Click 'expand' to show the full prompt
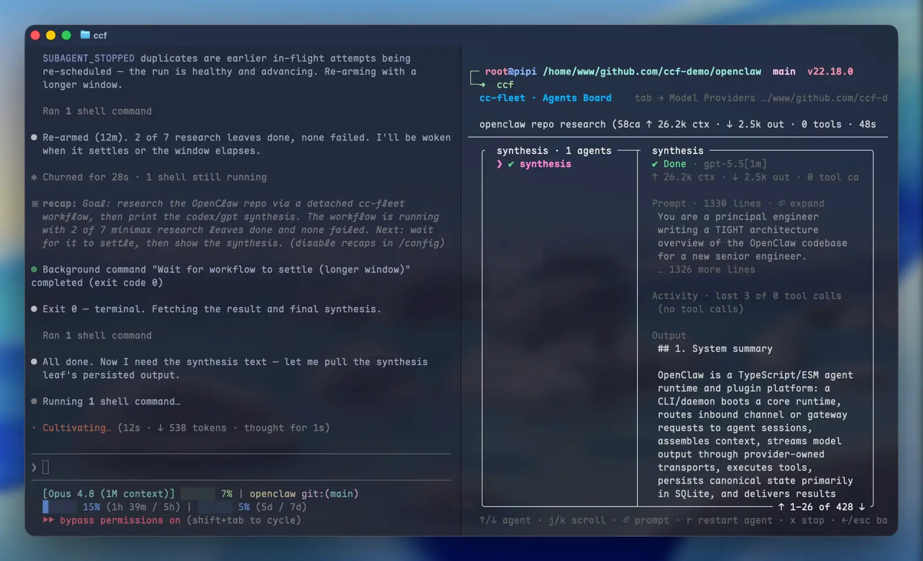 coord(807,204)
